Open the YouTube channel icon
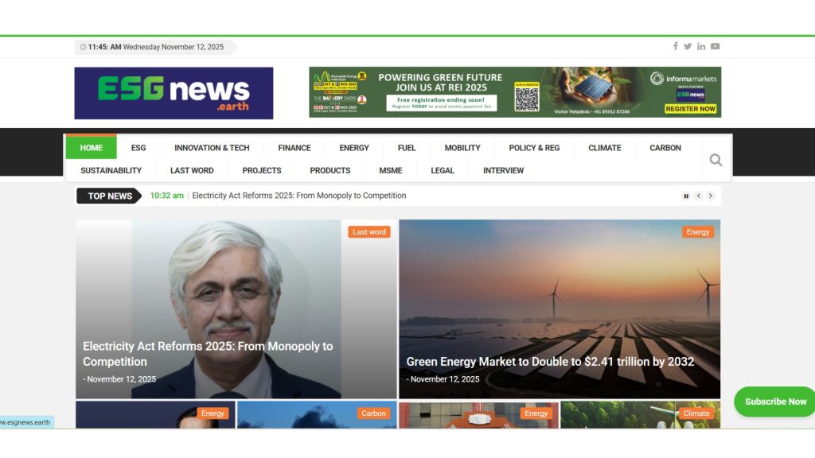Image resolution: width=815 pixels, height=458 pixels. click(715, 45)
